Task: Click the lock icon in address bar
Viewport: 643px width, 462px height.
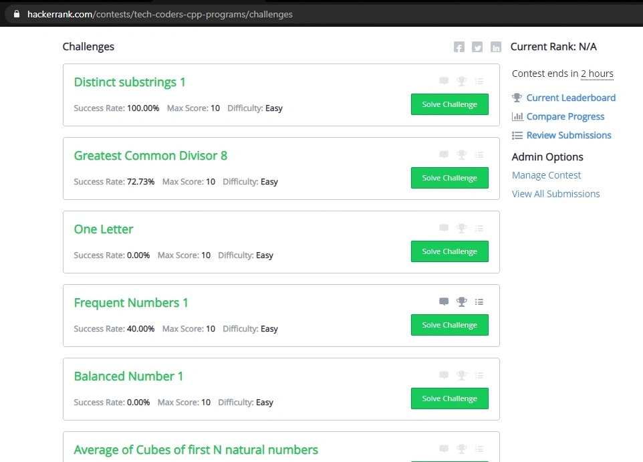Action: pos(17,14)
